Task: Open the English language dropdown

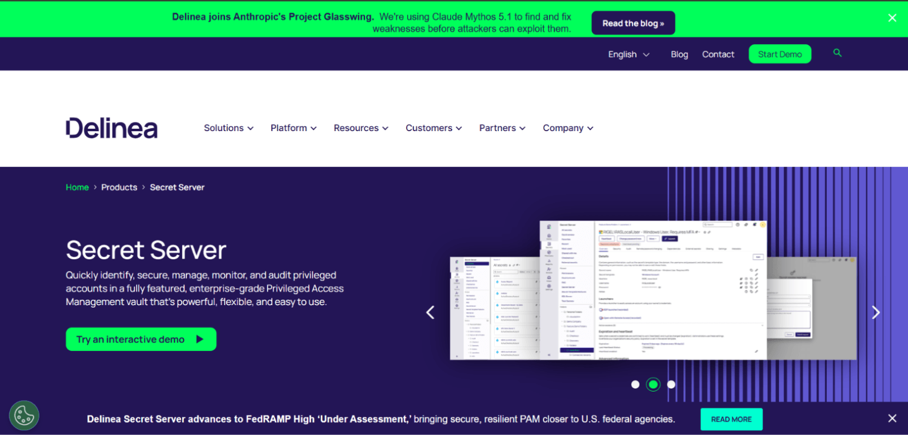Action: pyautogui.click(x=629, y=54)
